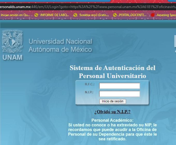Click the Inicio de sesión button

pyautogui.click(x=113, y=101)
